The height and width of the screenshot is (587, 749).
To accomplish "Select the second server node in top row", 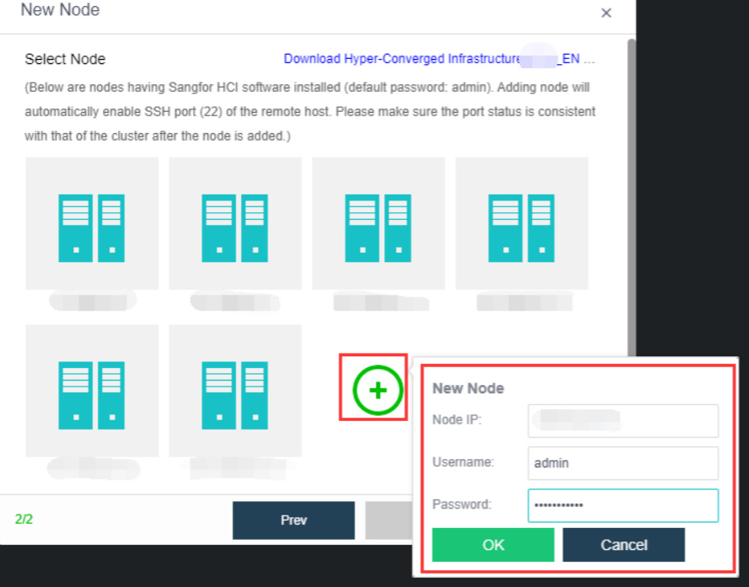I will 235,223.
